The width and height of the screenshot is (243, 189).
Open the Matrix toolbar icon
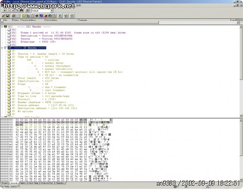coord(33,16)
